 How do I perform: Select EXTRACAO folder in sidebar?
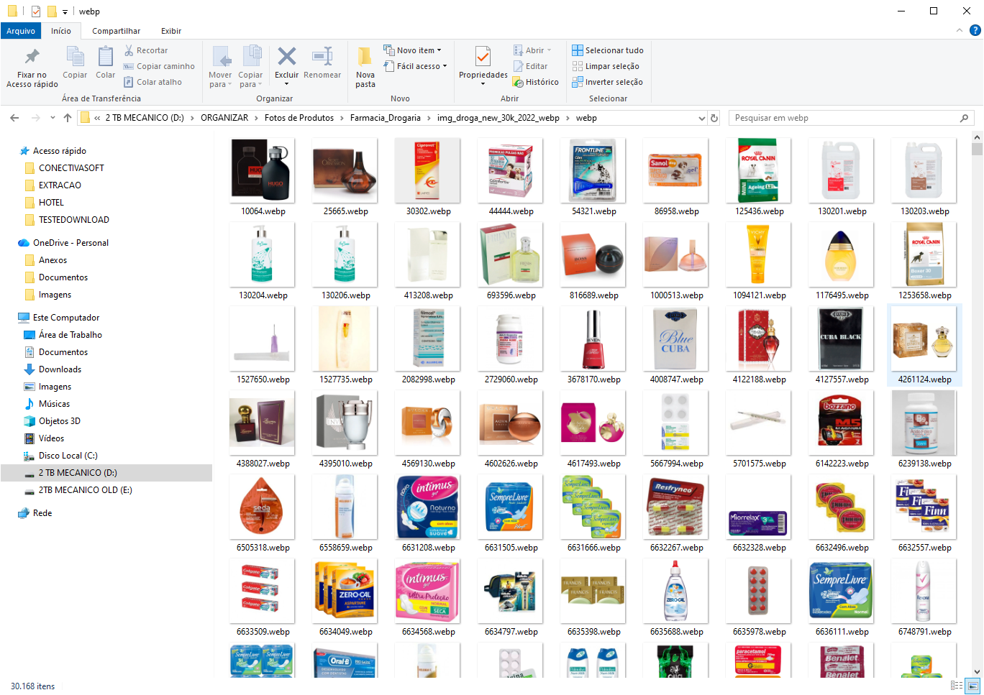click(x=60, y=185)
